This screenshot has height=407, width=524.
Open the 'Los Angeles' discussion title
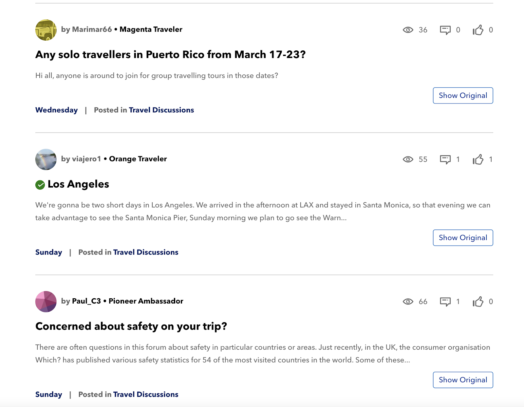(78, 184)
